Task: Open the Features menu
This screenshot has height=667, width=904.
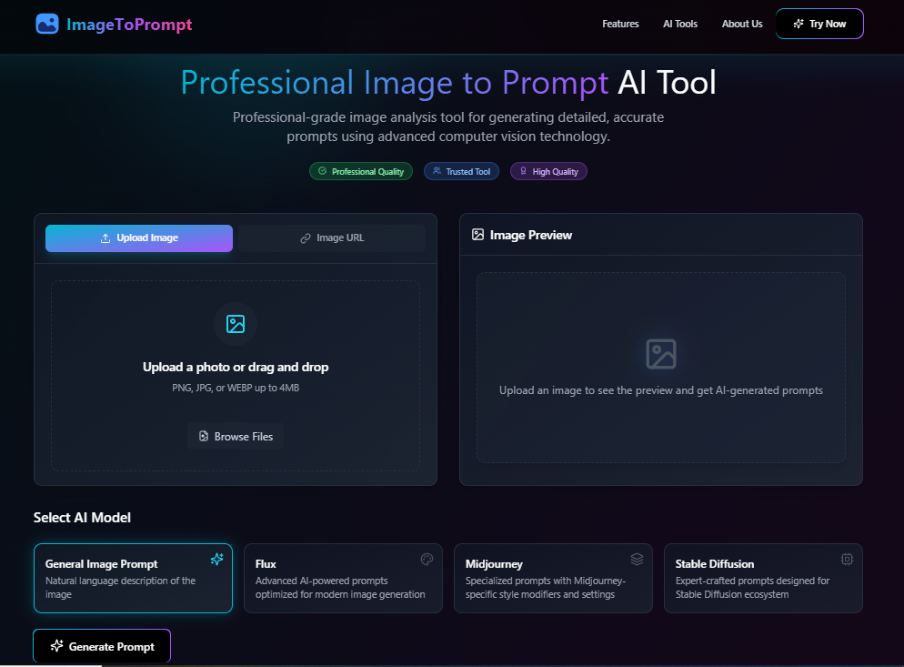Action: pyautogui.click(x=620, y=24)
